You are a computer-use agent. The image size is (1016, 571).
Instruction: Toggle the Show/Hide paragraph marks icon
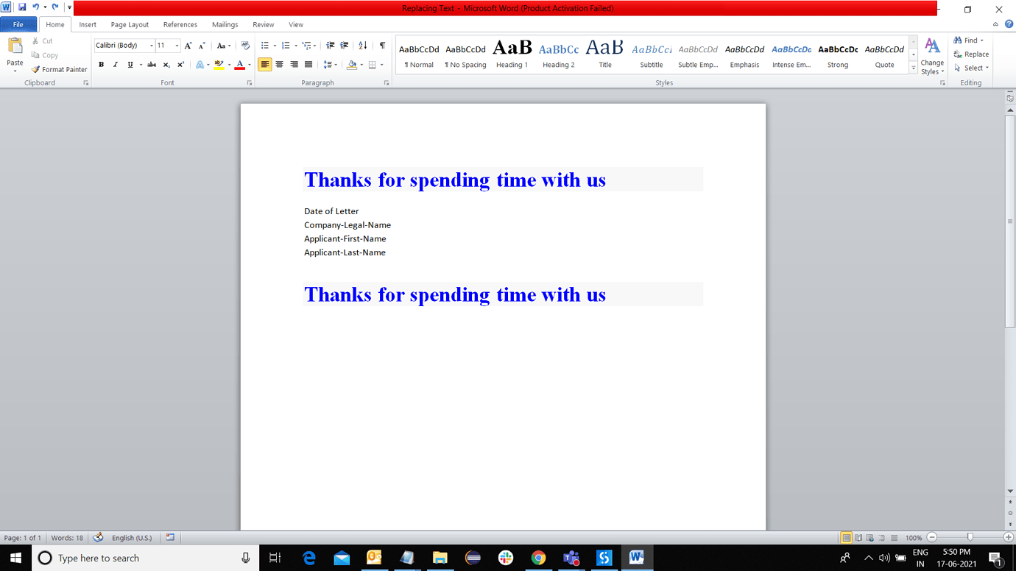click(x=381, y=45)
